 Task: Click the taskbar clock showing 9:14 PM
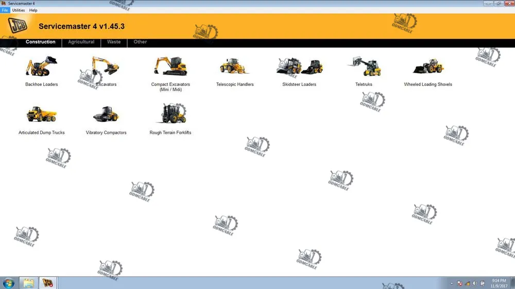499,283
